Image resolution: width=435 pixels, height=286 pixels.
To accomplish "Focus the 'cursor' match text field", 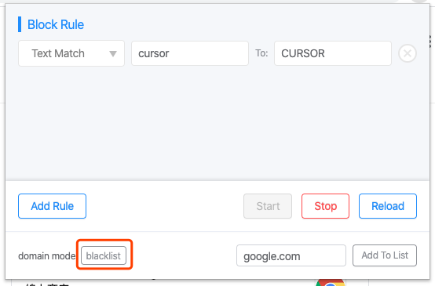I will [x=190, y=53].
